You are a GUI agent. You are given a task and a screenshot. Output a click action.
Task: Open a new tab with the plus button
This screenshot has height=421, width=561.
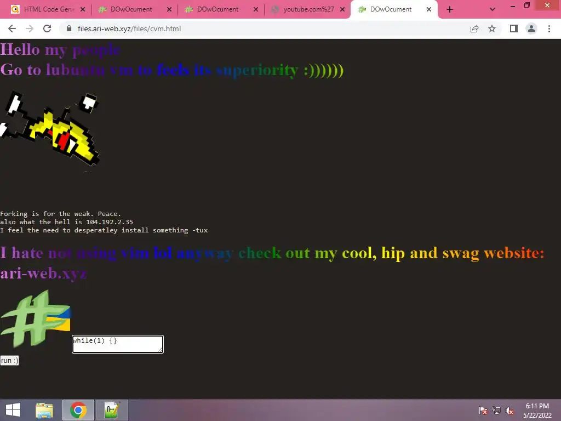point(450,10)
